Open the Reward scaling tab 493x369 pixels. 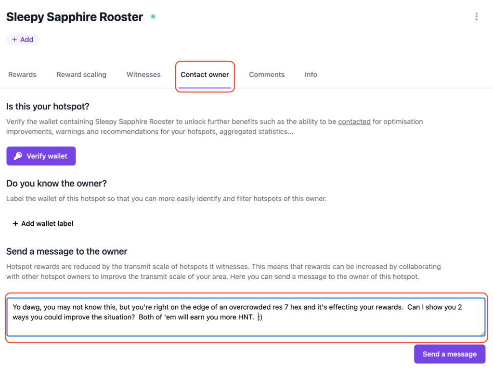(x=81, y=74)
